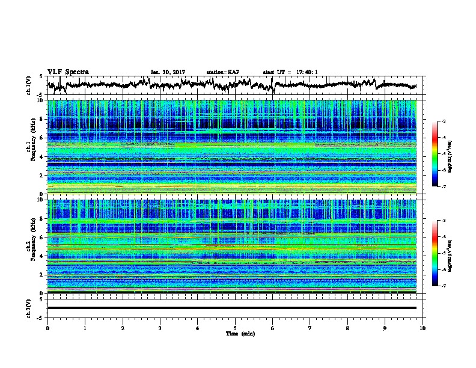Click the '4' frequency tick on ch.2 spectrogram
The height and width of the screenshot is (368, 476).
pos(43,256)
